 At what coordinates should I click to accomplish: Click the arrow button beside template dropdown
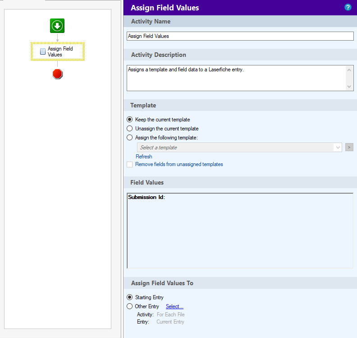pos(349,147)
